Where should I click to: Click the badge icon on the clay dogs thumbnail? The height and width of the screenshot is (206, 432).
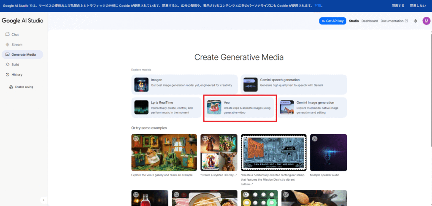pos(205,139)
